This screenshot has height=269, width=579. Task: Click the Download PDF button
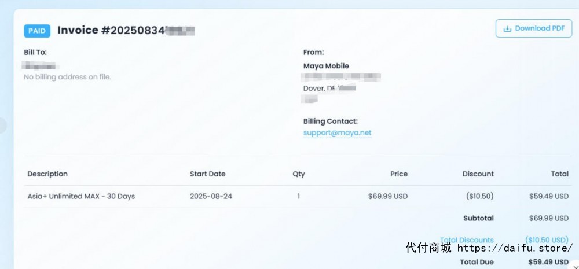534,28
